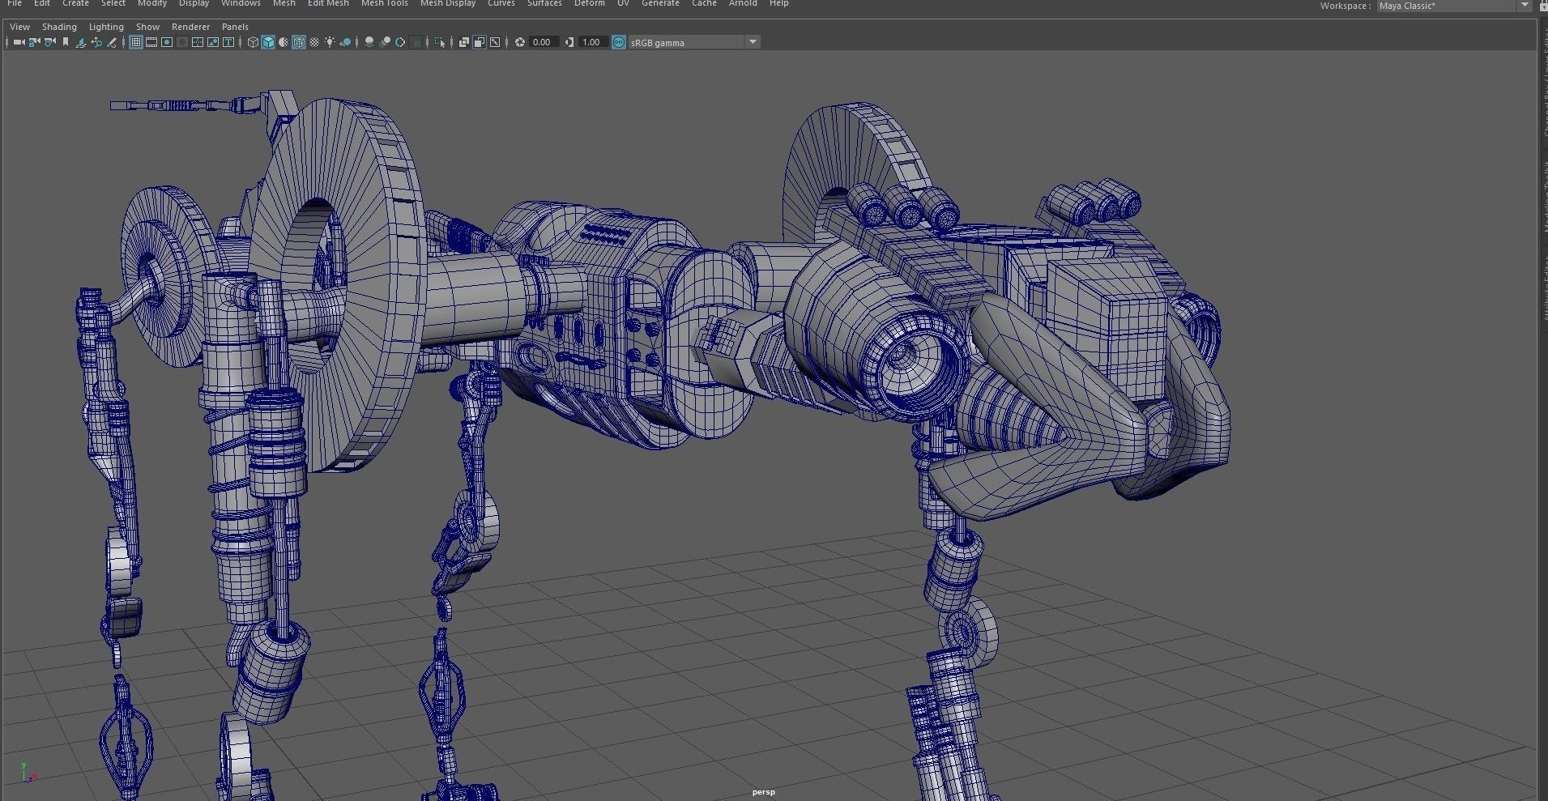Open the Grease Pencil tool
This screenshot has height=801, width=1548.
pos(112,42)
